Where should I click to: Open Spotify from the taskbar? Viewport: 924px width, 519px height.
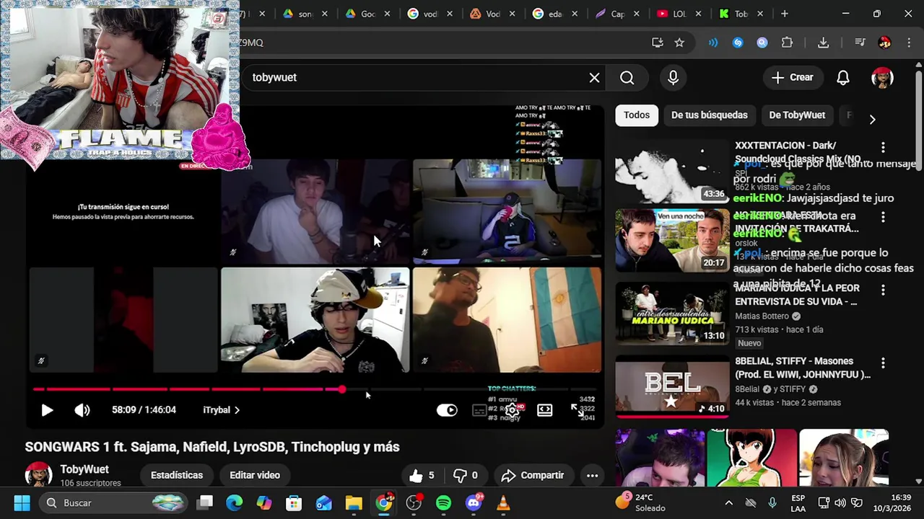pyautogui.click(x=443, y=503)
